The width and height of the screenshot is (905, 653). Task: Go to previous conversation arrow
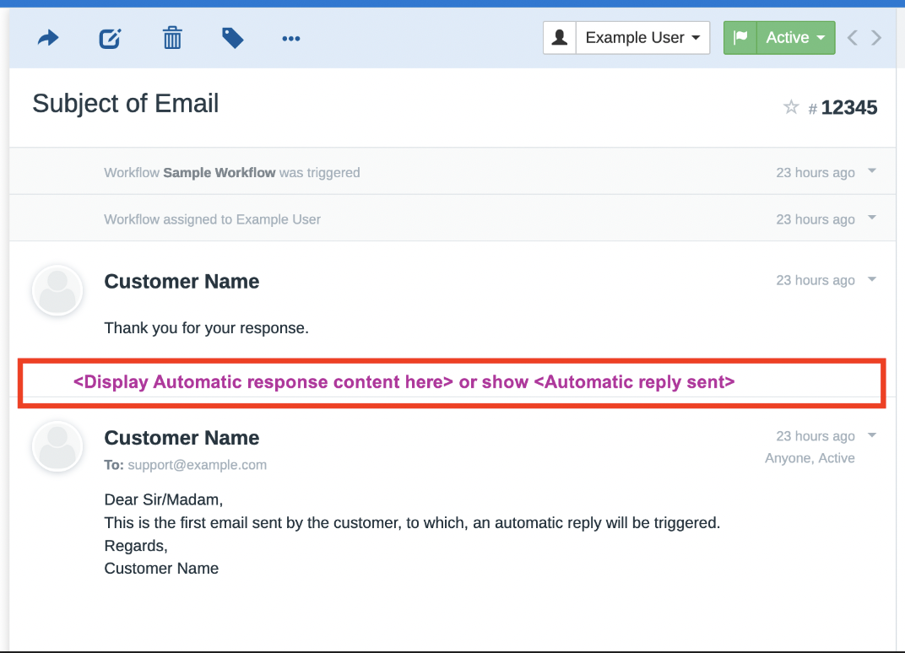[853, 38]
